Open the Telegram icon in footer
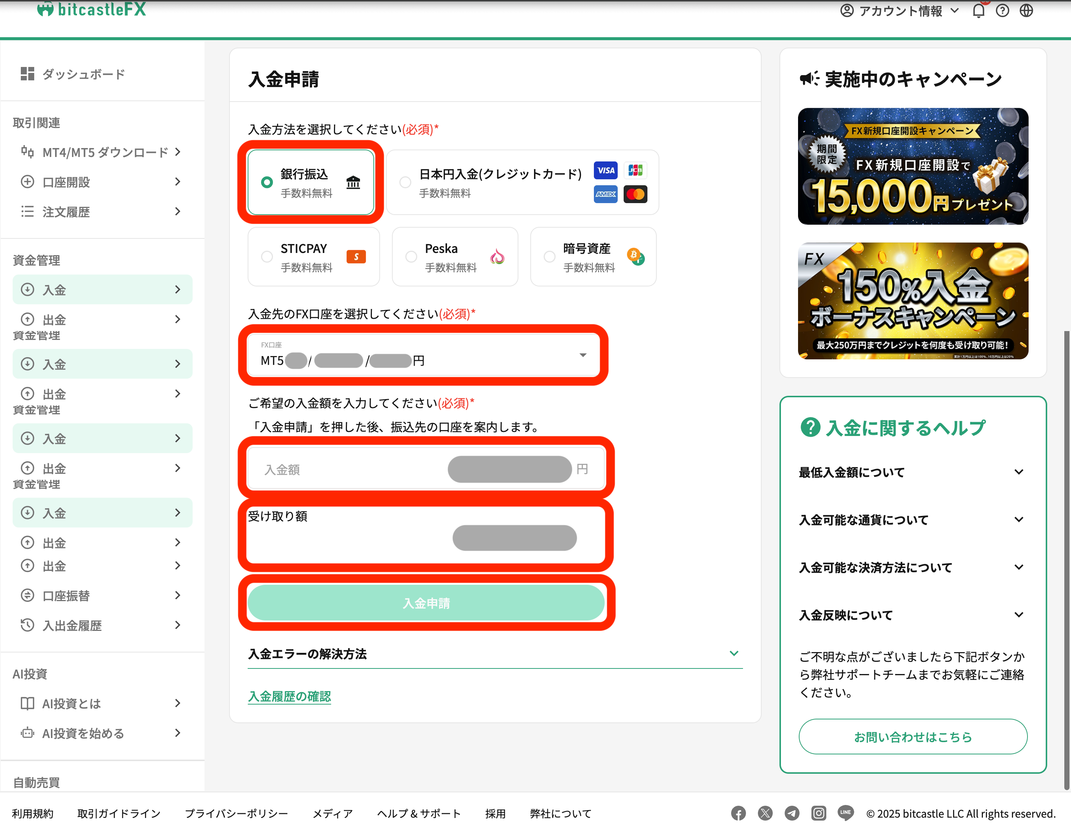Image resolution: width=1071 pixels, height=834 pixels. point(791,814)
